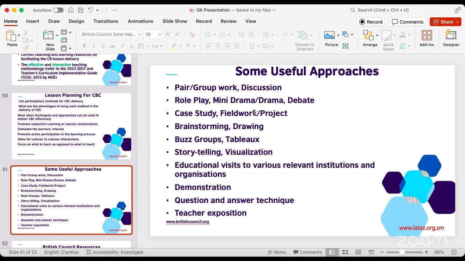Click the Format Painter brush icon
The height and width of the screenshot is (261, 465).
(x=26, y=48)
